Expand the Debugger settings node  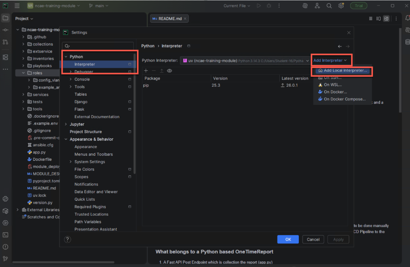pyautogui.click(x=71, y=71)
